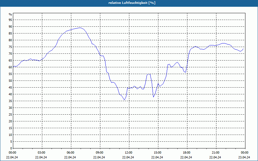Screen dimensions: 258x161
Task: Select the 15 y-axis label
Action: [10, 128]
